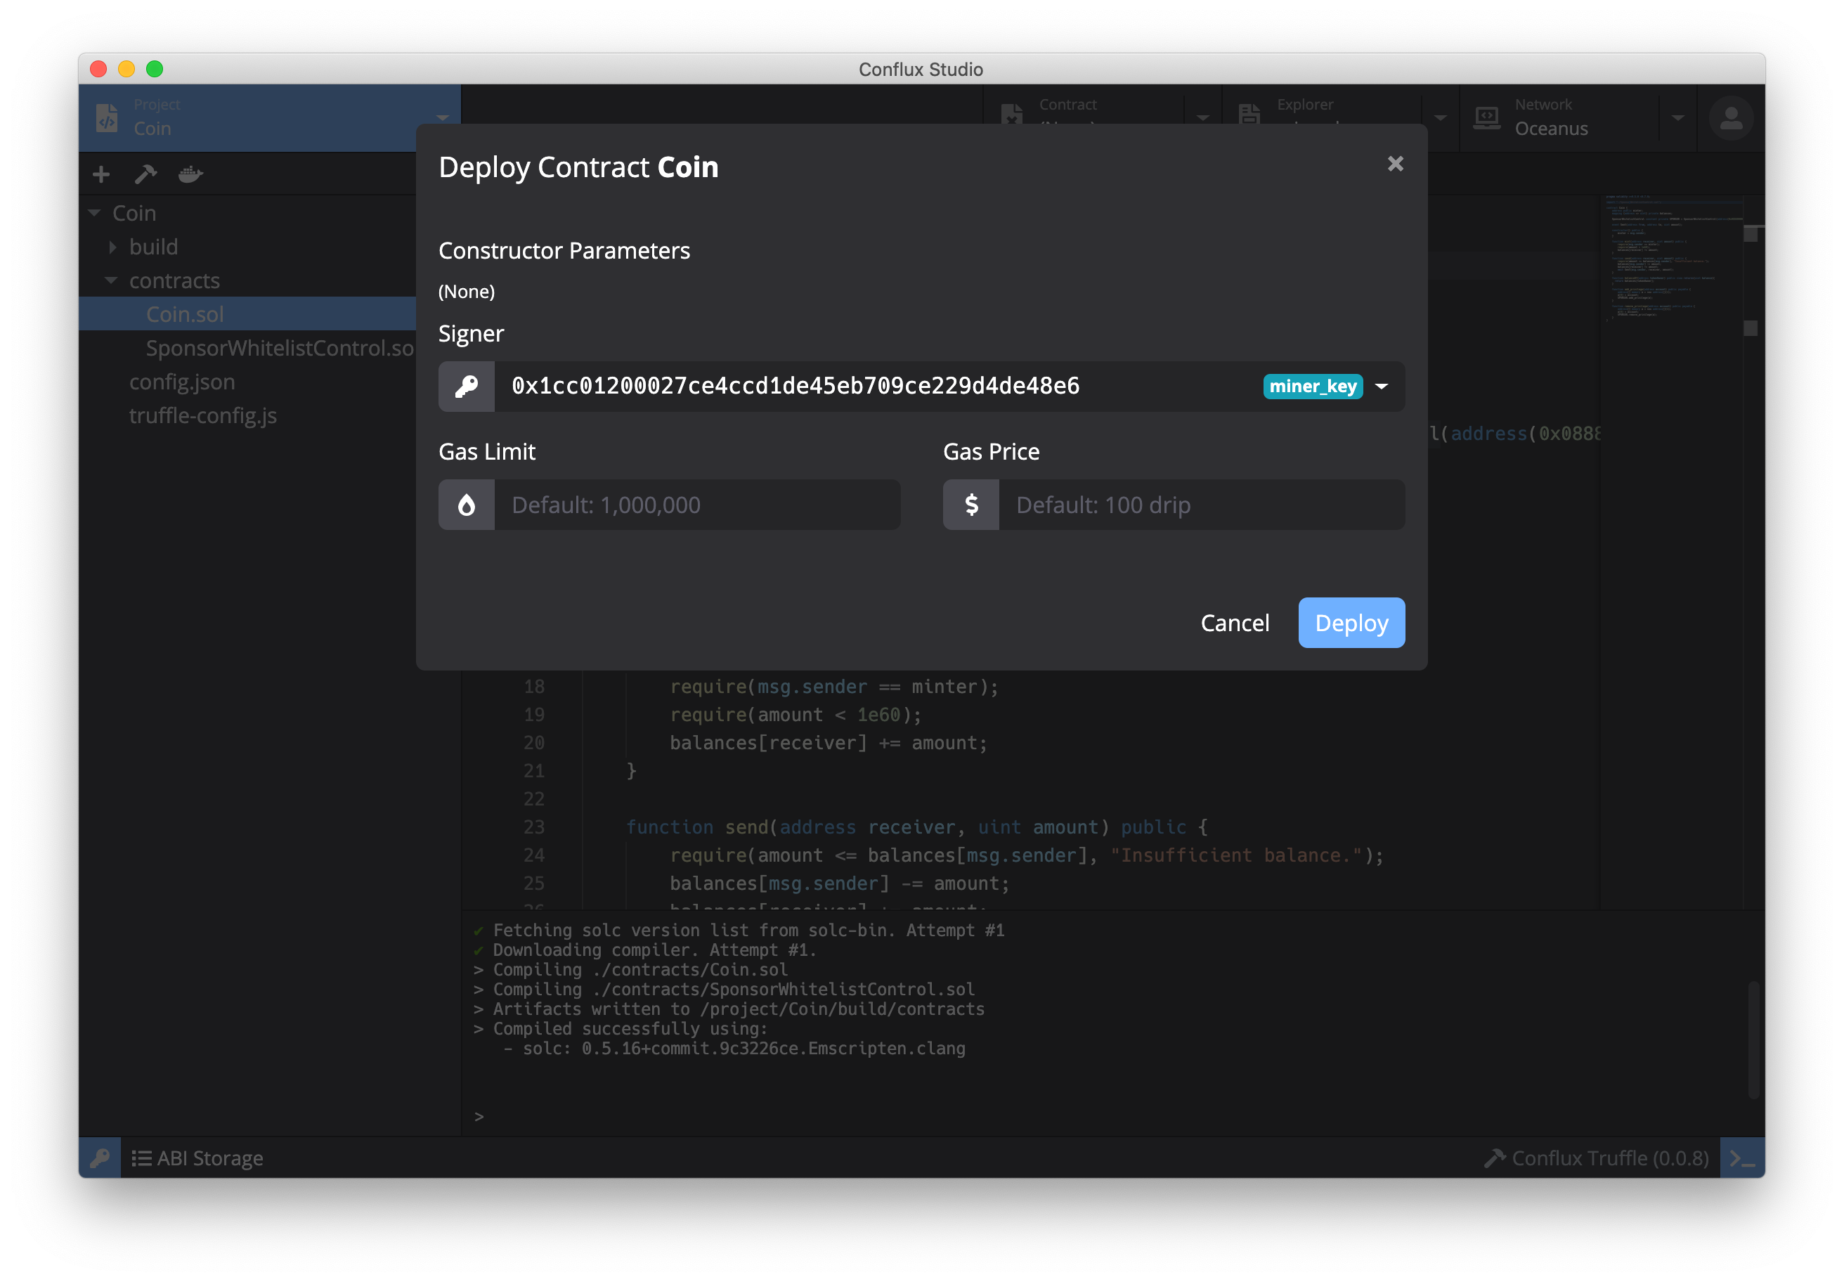The width and height of the screenshot is (1844, 1282).
Task: Click the plus new file icon
Action: pos(101,174)
